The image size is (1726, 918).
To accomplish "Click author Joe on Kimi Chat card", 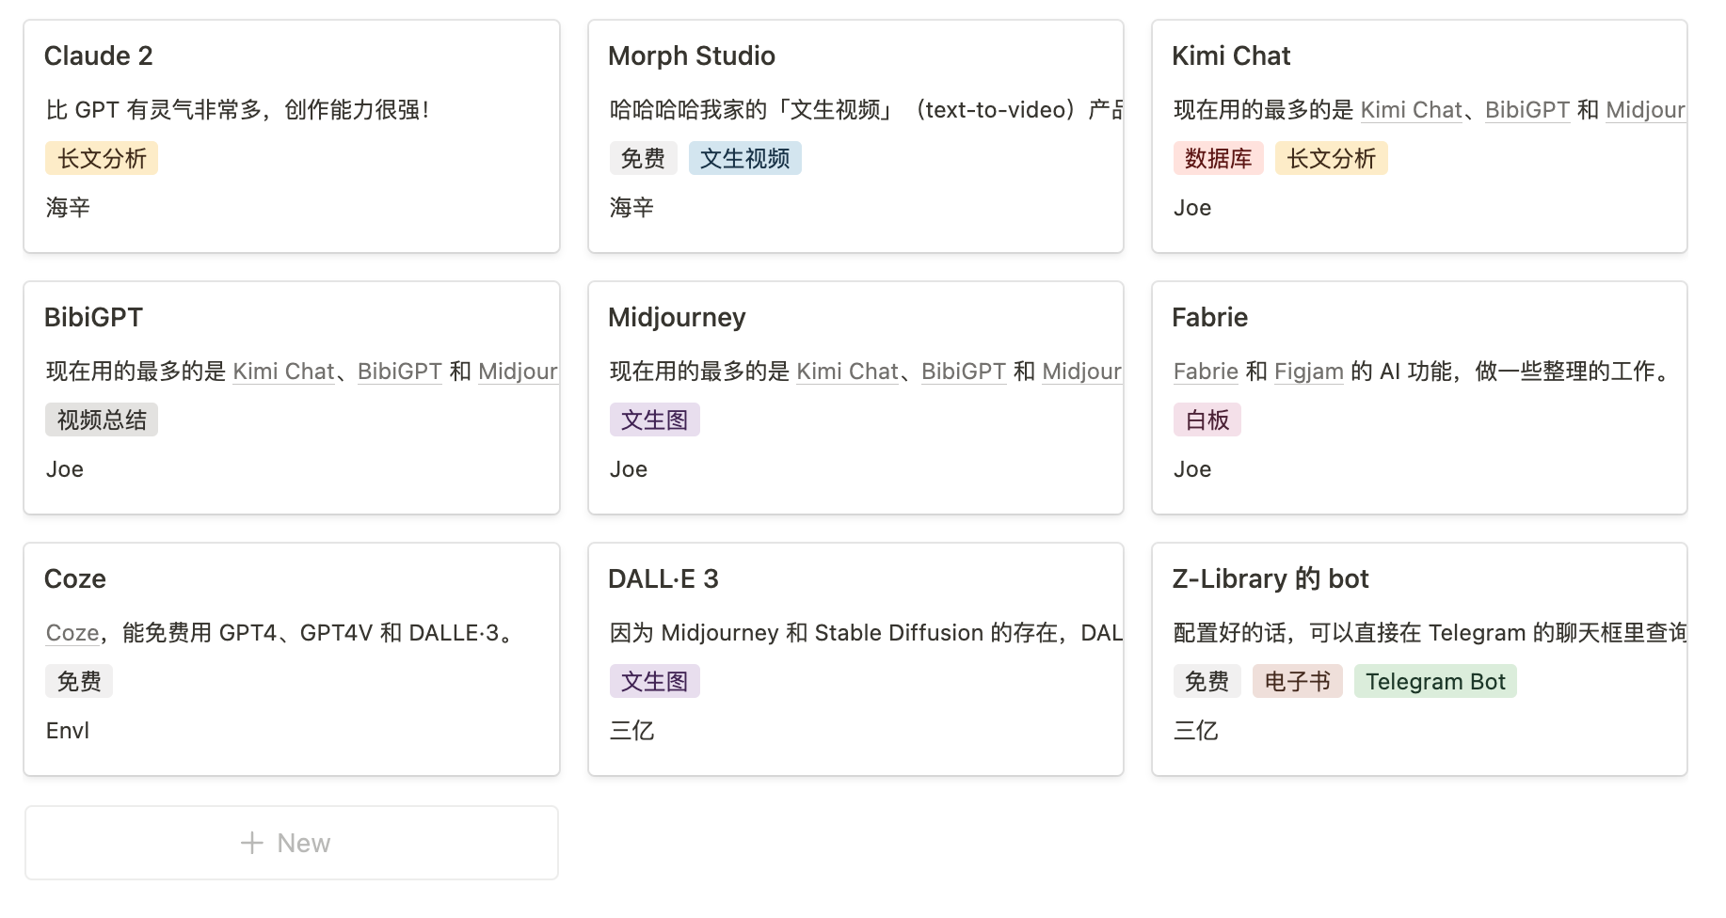I will [x=1192, y=208].
